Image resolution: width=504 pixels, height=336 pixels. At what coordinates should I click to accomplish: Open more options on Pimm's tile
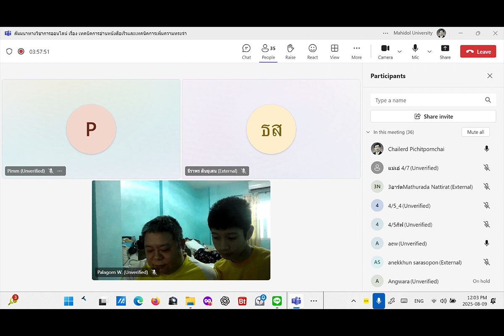point(60,171)
